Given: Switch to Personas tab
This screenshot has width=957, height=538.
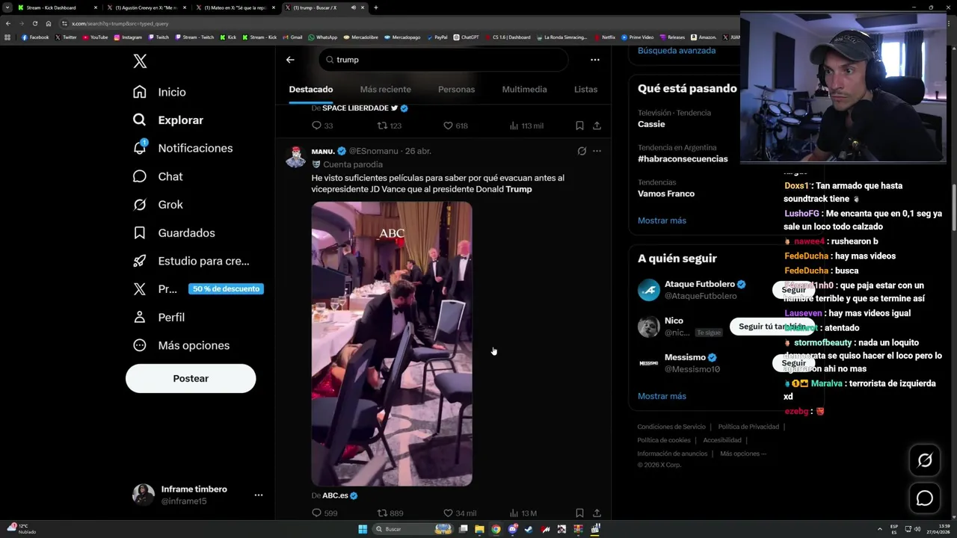Looking at the screenshot, I should [456, 90].
